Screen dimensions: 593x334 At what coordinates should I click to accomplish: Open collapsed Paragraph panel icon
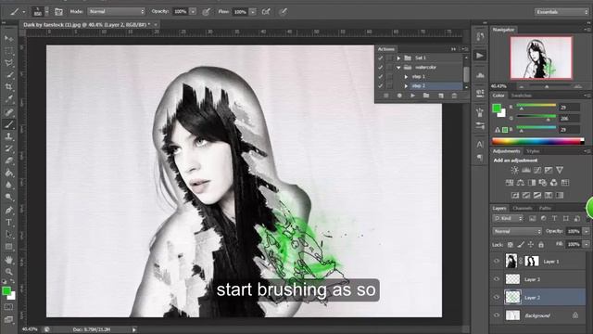[x=480, y=158]
